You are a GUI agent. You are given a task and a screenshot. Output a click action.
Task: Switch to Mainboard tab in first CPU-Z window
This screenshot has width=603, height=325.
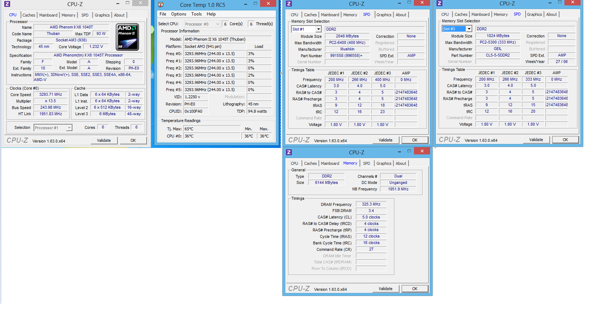[48, 15]
